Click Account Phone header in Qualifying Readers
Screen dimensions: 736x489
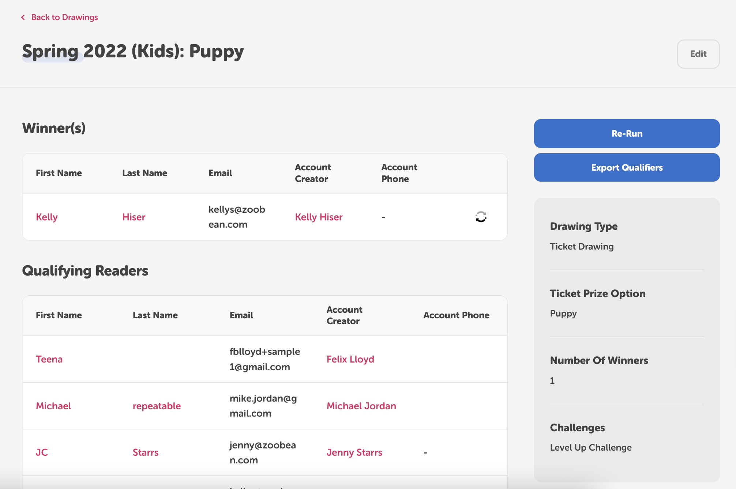coord(456,315)
